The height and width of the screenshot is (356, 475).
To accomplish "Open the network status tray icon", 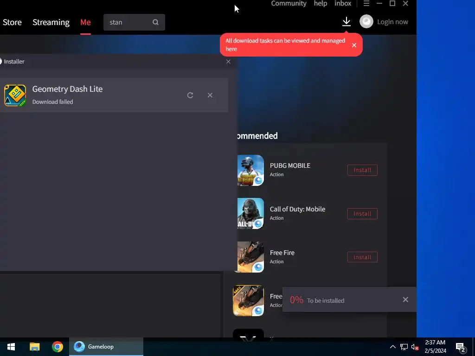I will [404, 347].
